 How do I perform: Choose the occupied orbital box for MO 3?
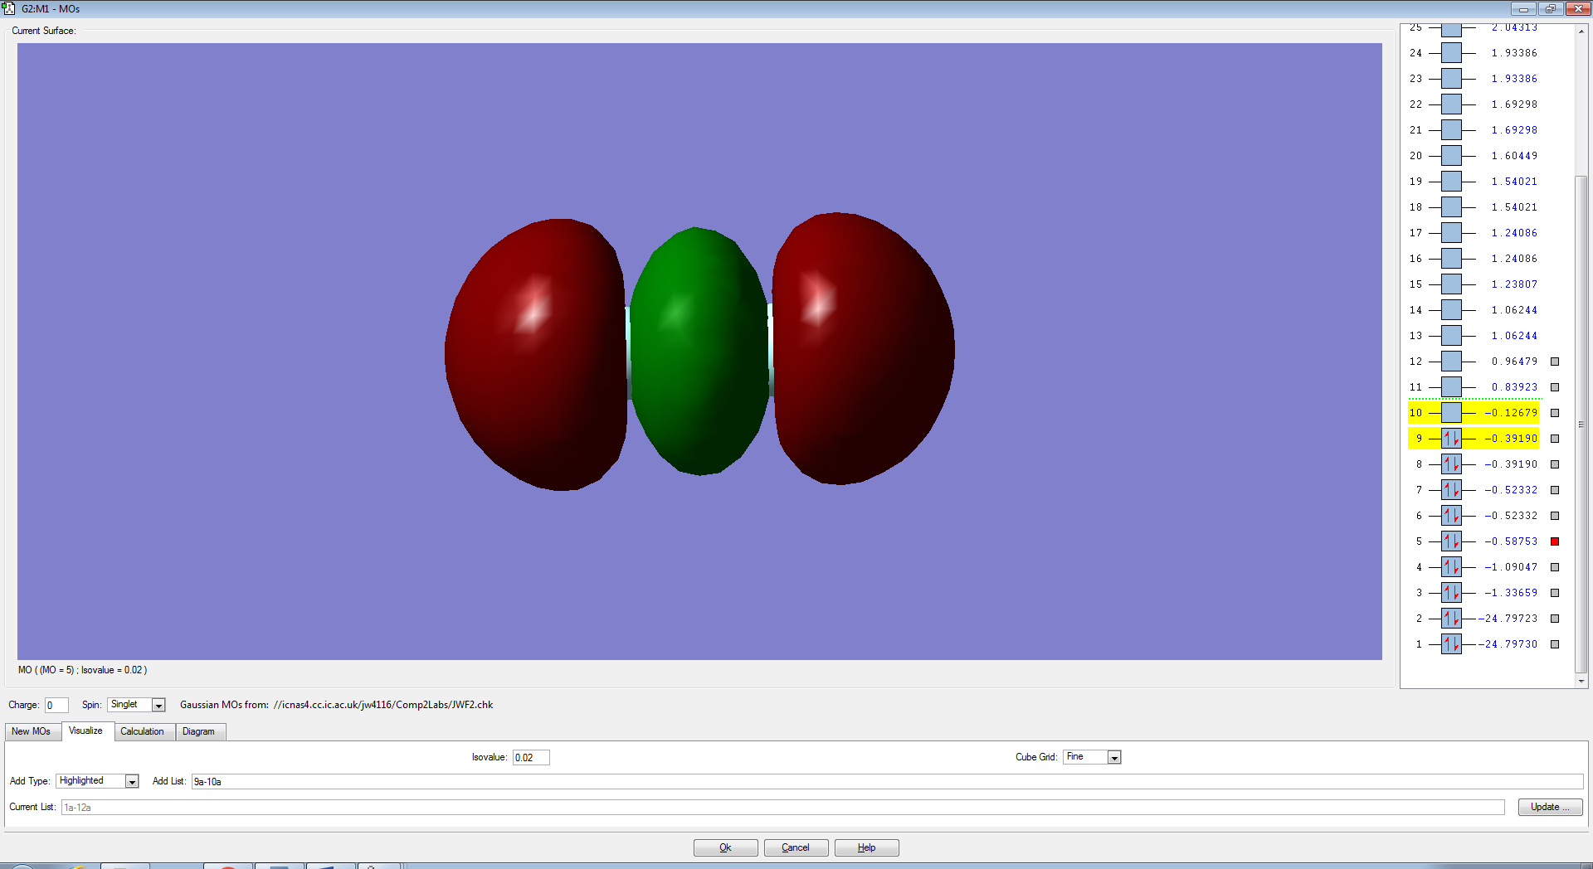click(x=1451, y=593)
